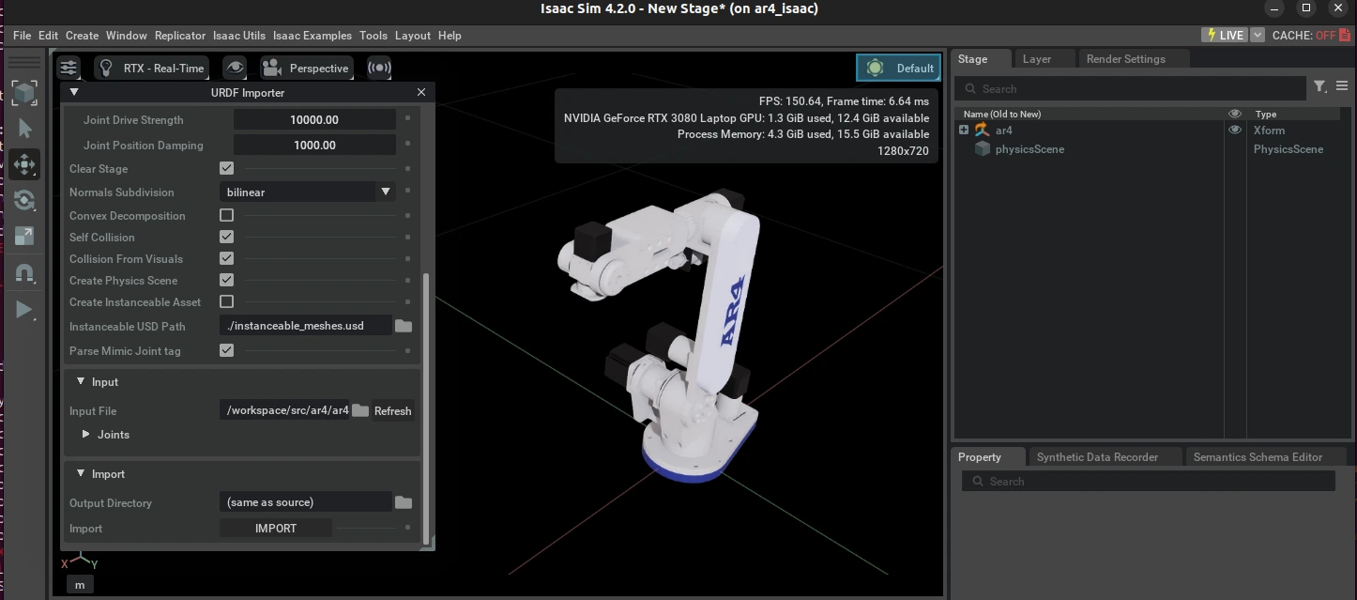Browse folder for Output Directory
Image resolution: width=1357 pixels, height=600 pixels.
[x=404, y=502]
